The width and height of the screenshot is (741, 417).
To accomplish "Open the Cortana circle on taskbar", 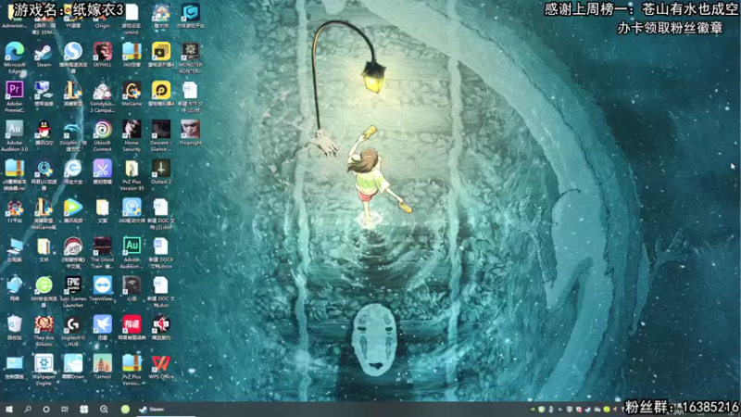I will pyautogui.click(x=46, y=410).
